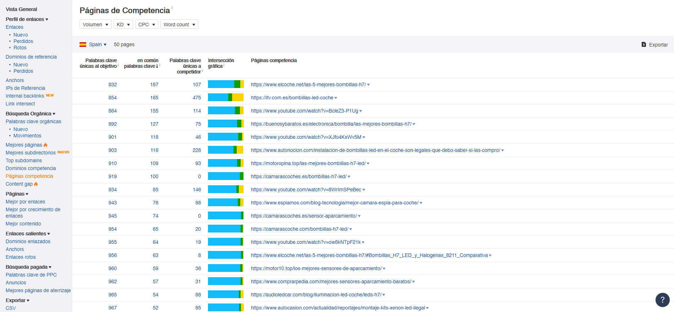The width and height of the screenshot is (674, 312).
Task: Open the Spain country selector
Action: [x=98, y=44]
